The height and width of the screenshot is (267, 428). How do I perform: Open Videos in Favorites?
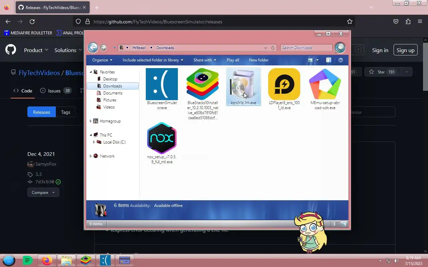[109, 107]
